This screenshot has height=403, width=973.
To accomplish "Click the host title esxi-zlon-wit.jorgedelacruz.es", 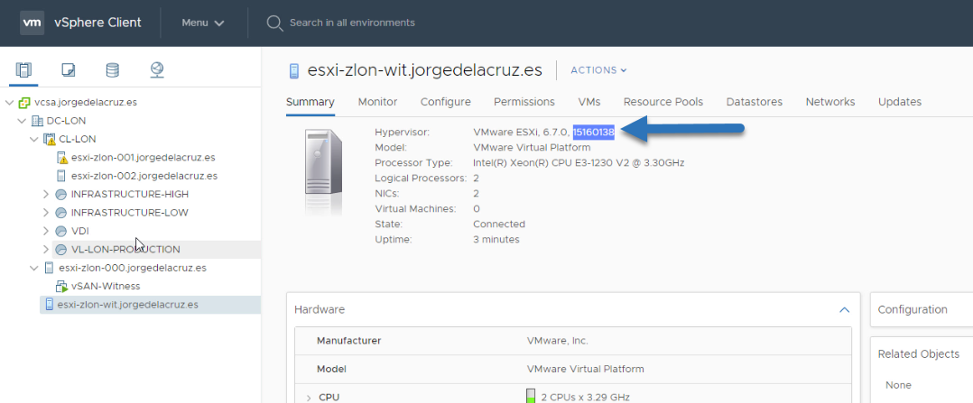I will coord(425,70).
